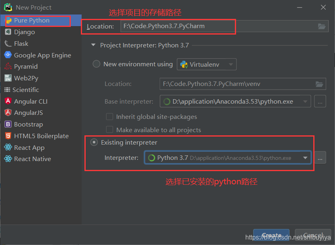
Task: Click the venv Location path field
Action: click(243, 84)
